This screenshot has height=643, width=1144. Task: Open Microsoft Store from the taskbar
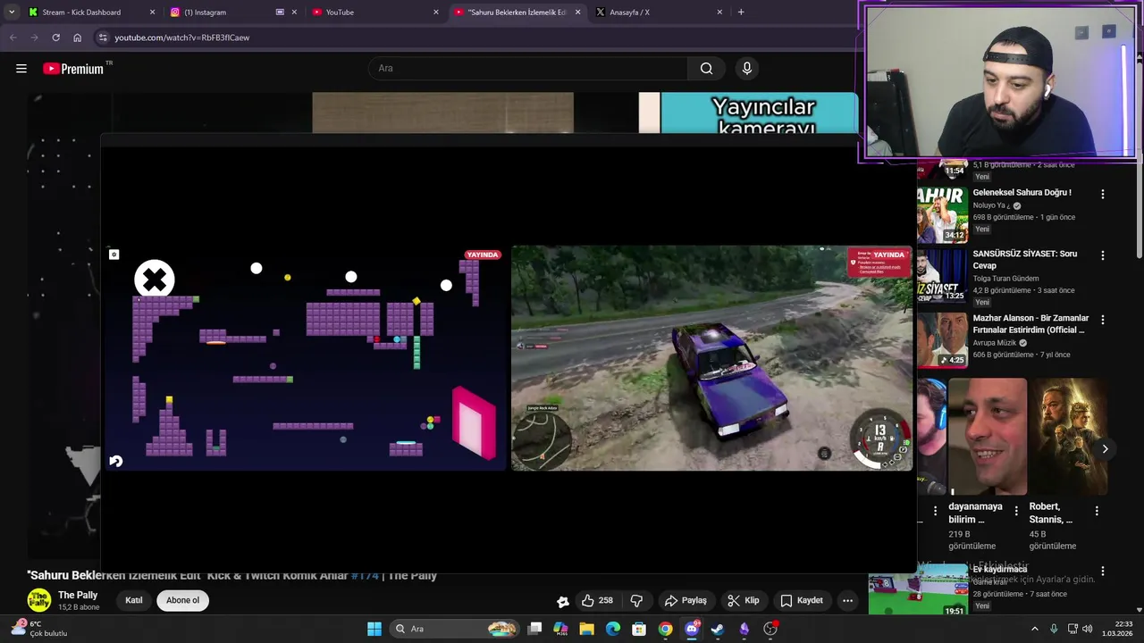639,629
